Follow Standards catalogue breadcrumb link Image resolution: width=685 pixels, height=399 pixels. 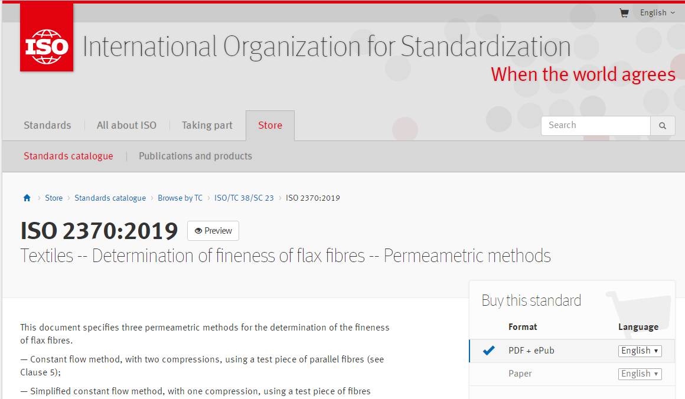[110, 198]
